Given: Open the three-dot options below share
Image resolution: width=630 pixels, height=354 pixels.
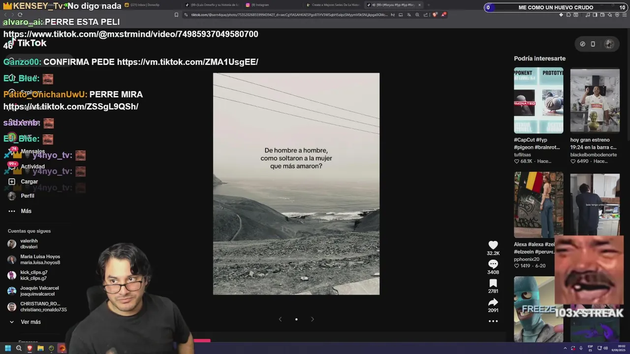Looking at the screenshot, I should [x=493, y=321].
